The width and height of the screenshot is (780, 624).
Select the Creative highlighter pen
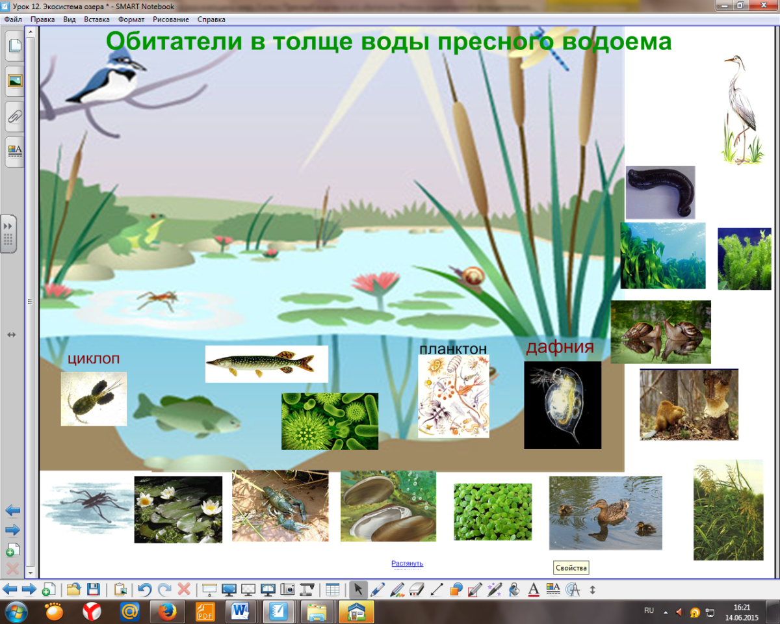point(396,590)
